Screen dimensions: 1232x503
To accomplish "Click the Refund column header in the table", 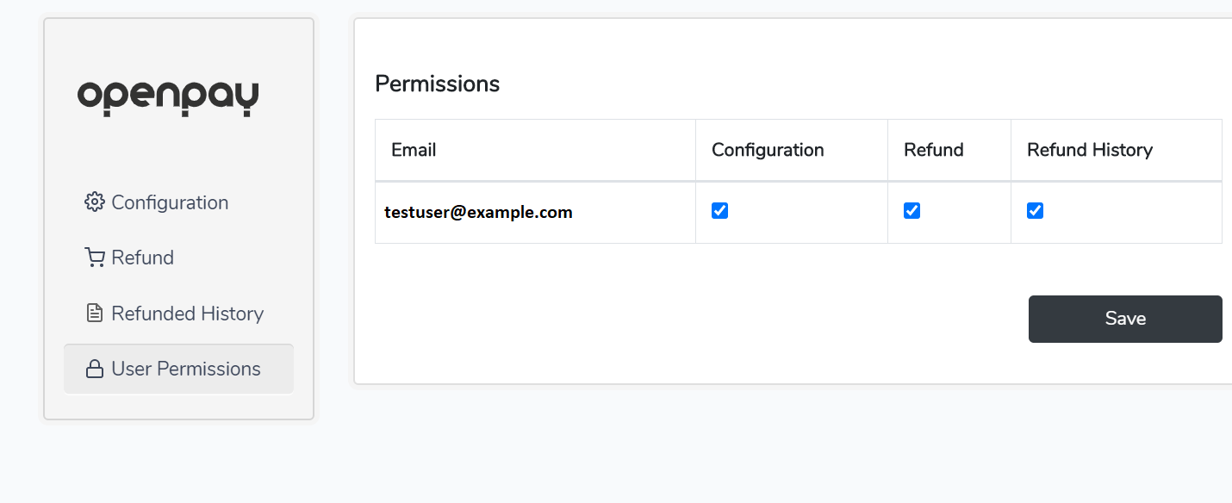I will [933, 150].
